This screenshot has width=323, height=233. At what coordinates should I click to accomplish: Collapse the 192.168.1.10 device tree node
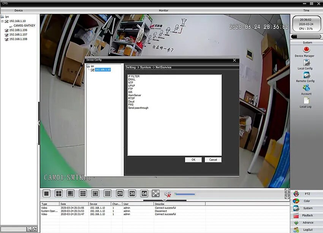pyautogui.click(x=2, y=21)
